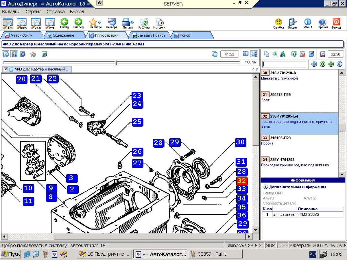This screenshot has width=347, height=260.
Task: Select part row 210-1701210-А Манжета с пружиной
Action: click(x=300, y=80)
